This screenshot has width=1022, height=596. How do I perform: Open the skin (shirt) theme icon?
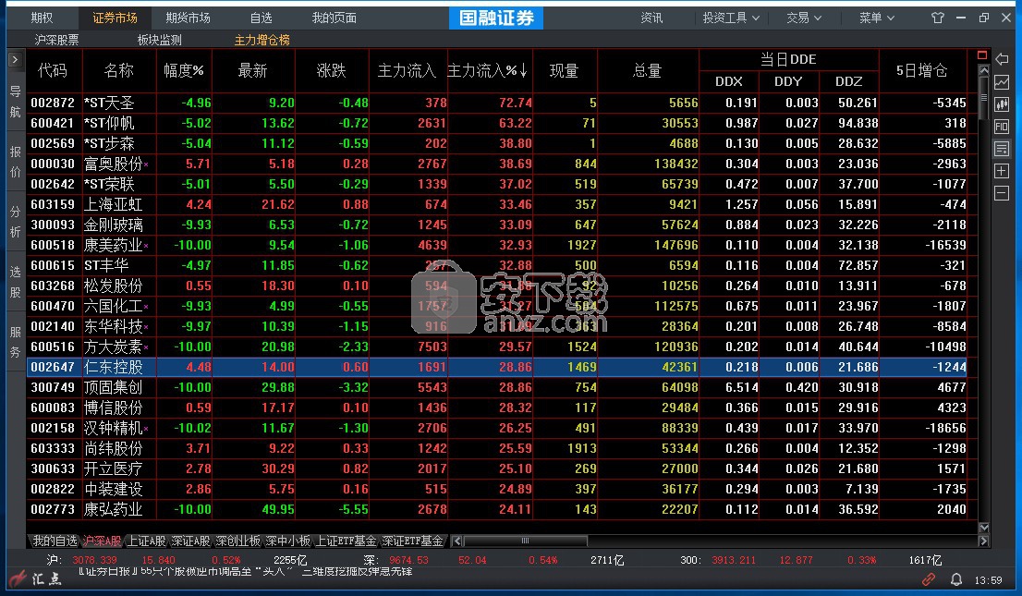pos(937,18)
